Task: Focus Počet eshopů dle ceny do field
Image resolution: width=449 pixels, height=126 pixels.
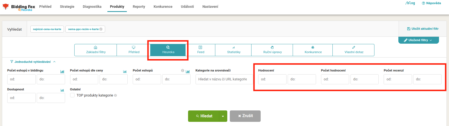Action: (114, 79)
